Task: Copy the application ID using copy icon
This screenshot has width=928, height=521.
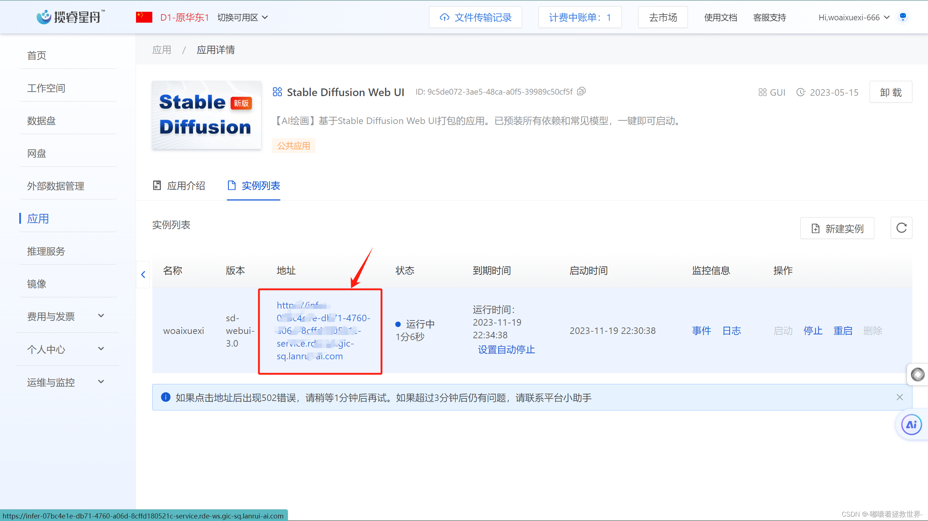Action: pyautogui.click(x=581, y=91)
